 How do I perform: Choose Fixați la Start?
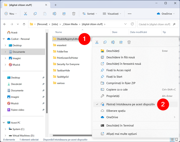click(136, 77)
